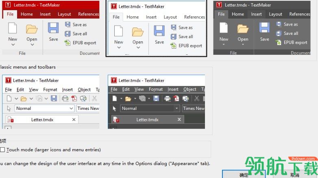Click chevron under Open in light ribbon preview

tap(138, 47)
